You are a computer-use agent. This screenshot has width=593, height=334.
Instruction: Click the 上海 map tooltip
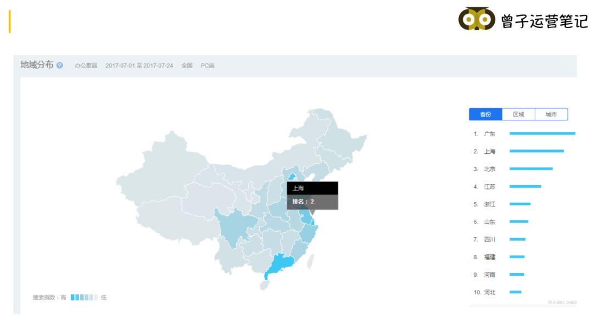click(312, 196)
